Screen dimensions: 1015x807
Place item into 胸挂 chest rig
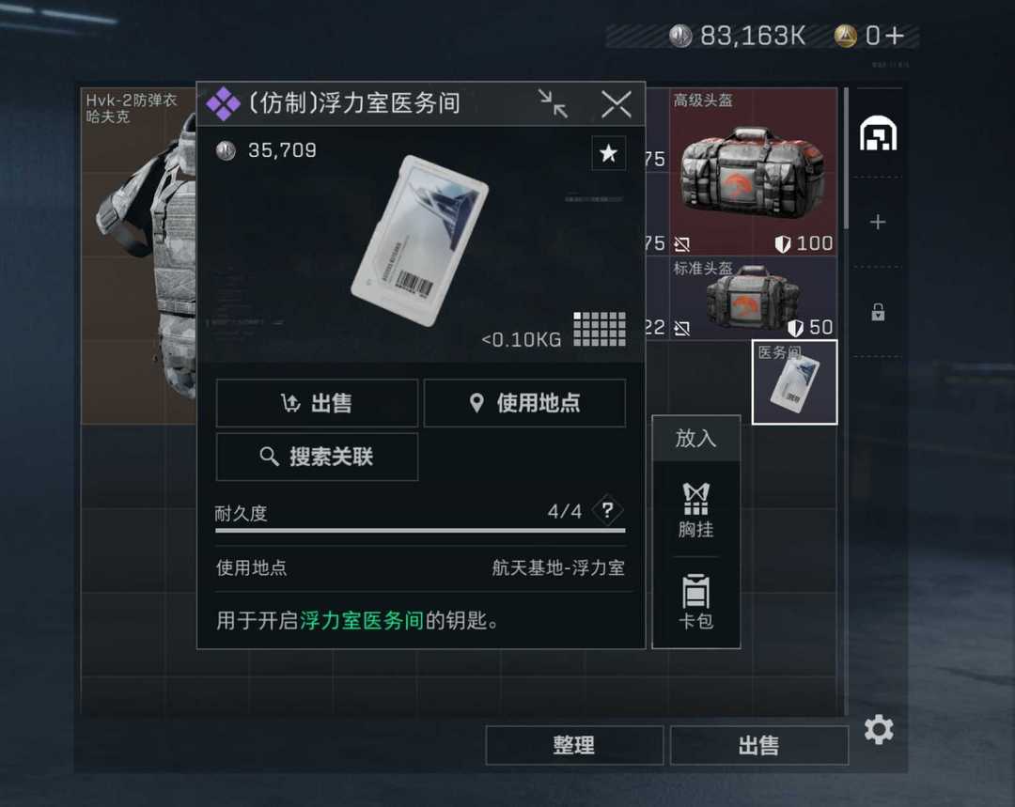pos(695,511)
